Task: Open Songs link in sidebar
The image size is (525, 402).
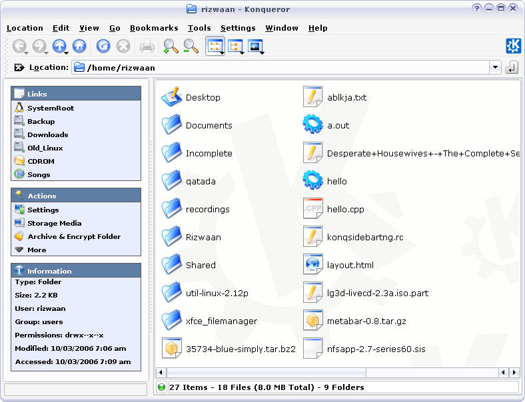Action: tap(32, 174)
